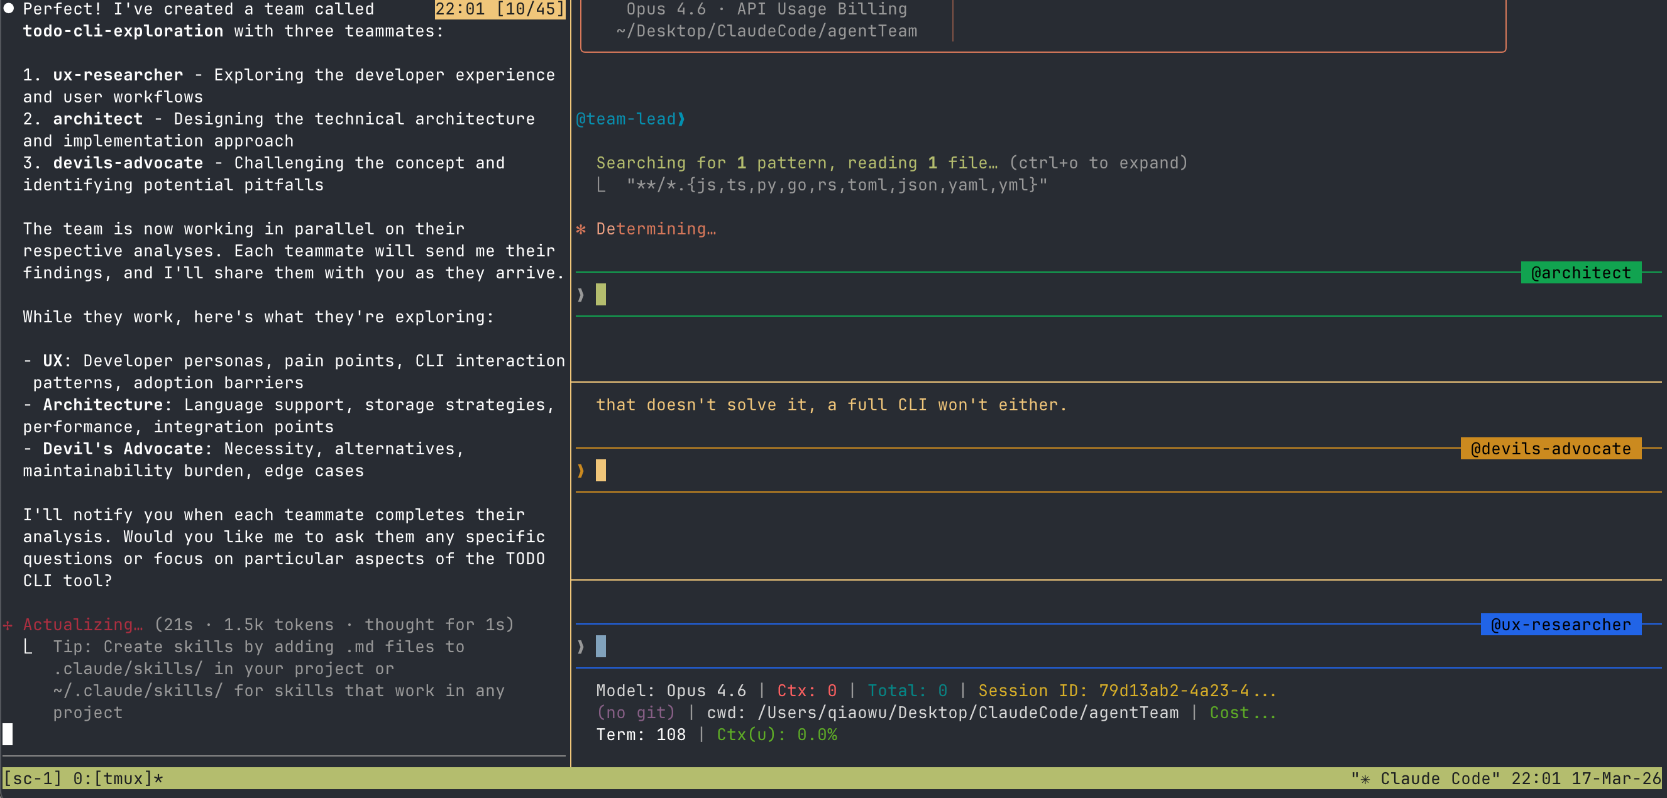Viewport: 1667px width, 798px height.
Task: Click the devils-advocate orange prompt chevron
Action: [x=580, y=471]
